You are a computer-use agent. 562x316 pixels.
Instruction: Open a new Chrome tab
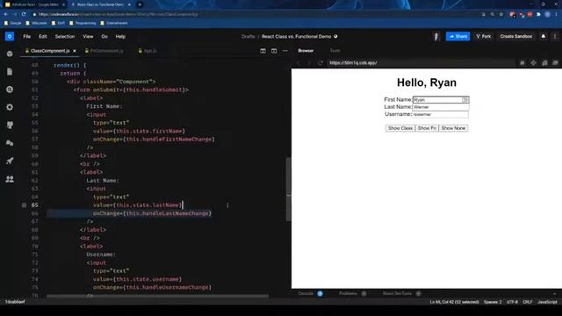(140, 4)
